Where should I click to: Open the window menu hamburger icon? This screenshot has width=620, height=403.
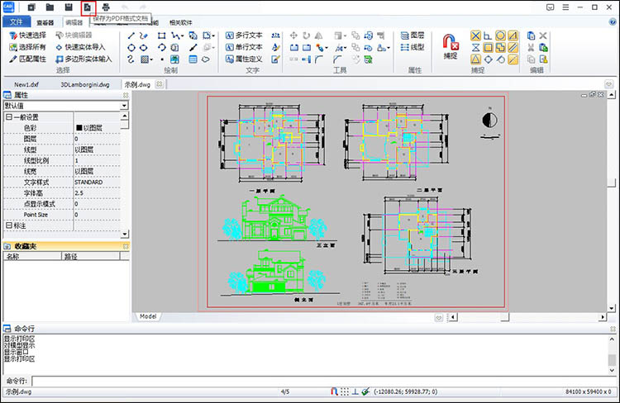(565, 7)
